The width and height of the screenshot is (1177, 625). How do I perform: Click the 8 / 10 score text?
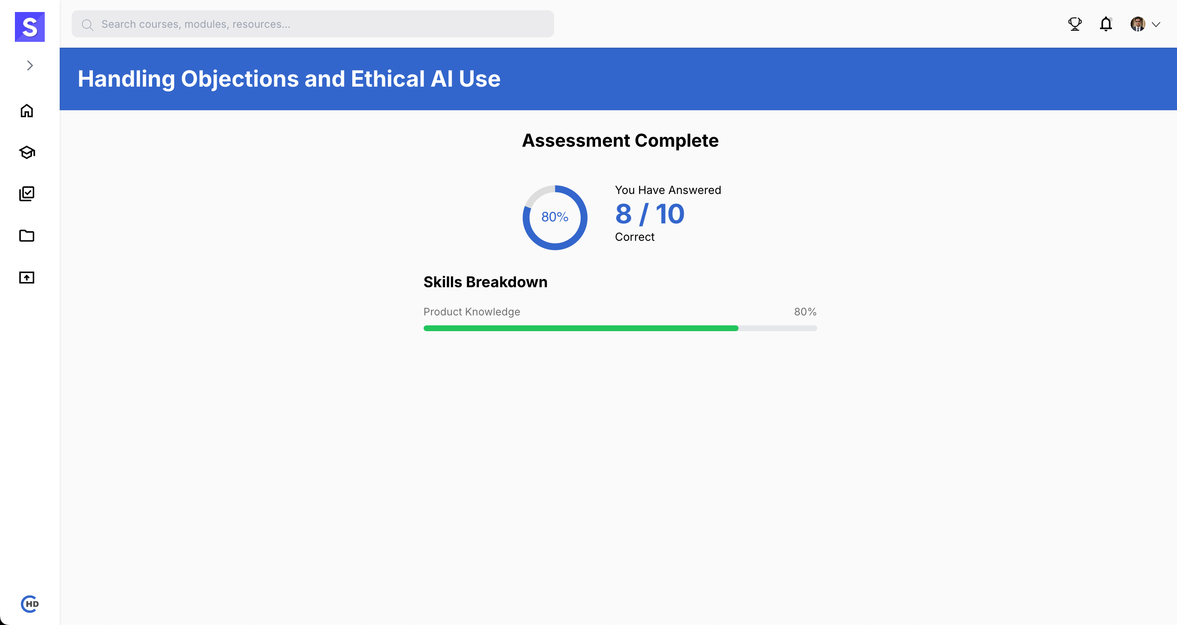coord(649,214)
